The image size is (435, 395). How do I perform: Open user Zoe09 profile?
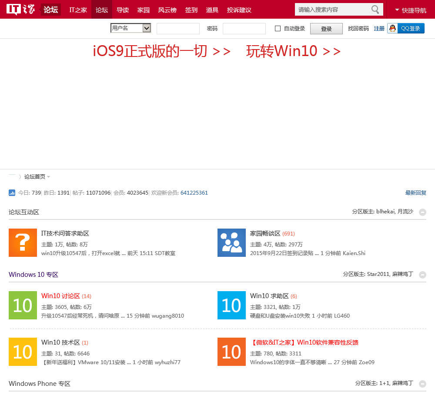click(366, 362)
